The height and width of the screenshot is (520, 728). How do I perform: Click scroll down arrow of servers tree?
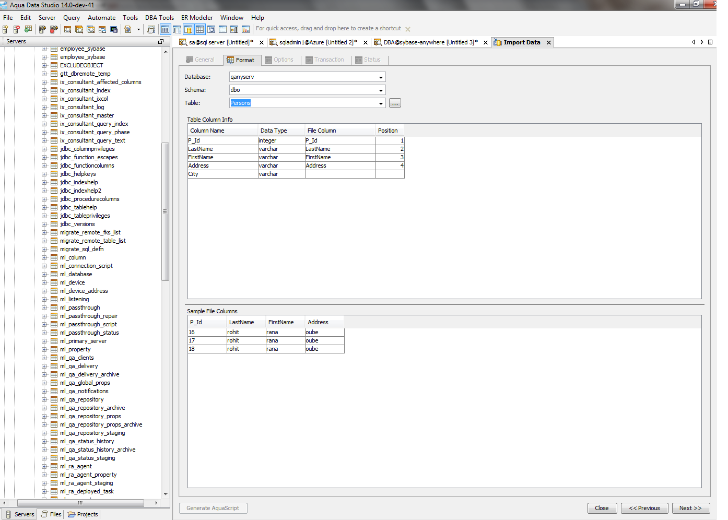pos(166,494)
